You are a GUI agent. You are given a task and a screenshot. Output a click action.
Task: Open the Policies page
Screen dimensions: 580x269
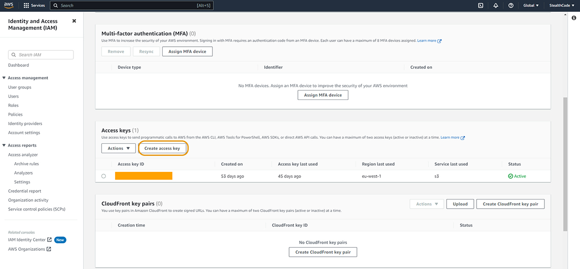(15, 114)
